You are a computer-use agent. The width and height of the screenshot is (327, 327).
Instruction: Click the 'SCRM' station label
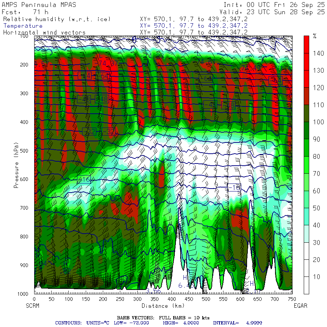(33, 306)
